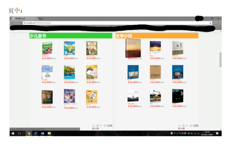The image size is (230, 144).
Task: Click the Chrome icon in the taskbar
Action: point(28,133)
